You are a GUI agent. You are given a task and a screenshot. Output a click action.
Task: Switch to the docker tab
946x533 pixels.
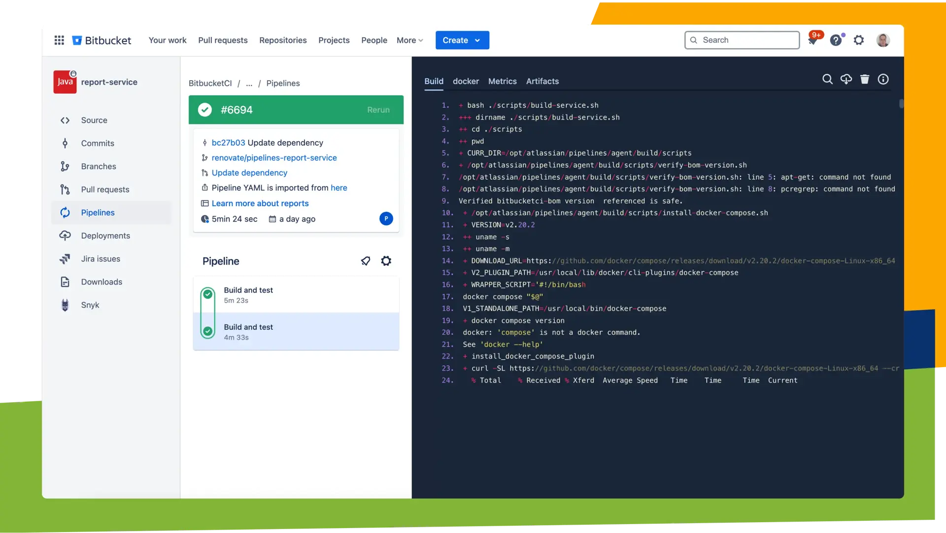tap(466, 81)
